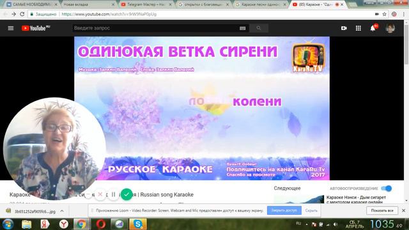Open next video Караоке Нэнси - Дым сигарет
Screen dimensions: 409x230
pyautogui.click(x=356, y=199)
